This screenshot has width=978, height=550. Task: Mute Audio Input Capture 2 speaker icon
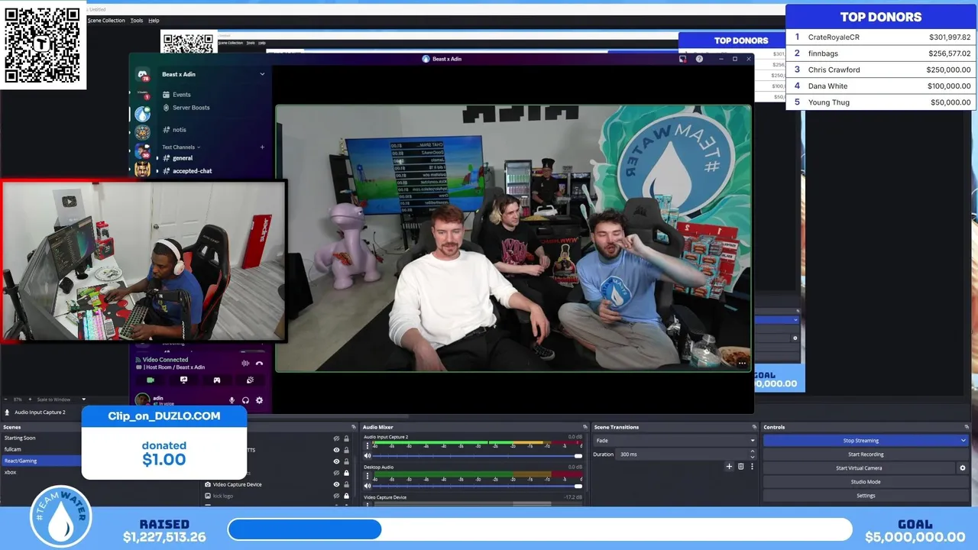[368, 456]
